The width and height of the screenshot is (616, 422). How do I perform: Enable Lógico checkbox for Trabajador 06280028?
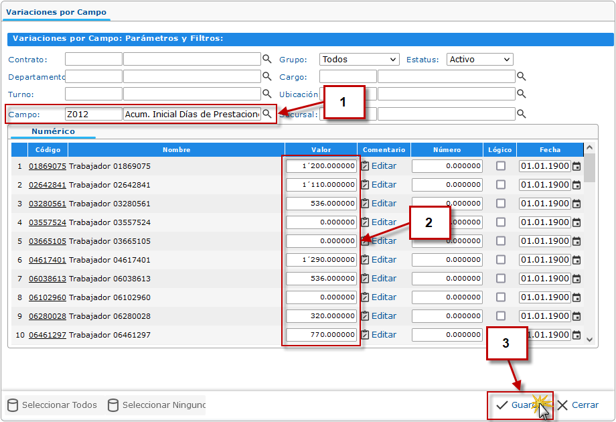[501, 316]
